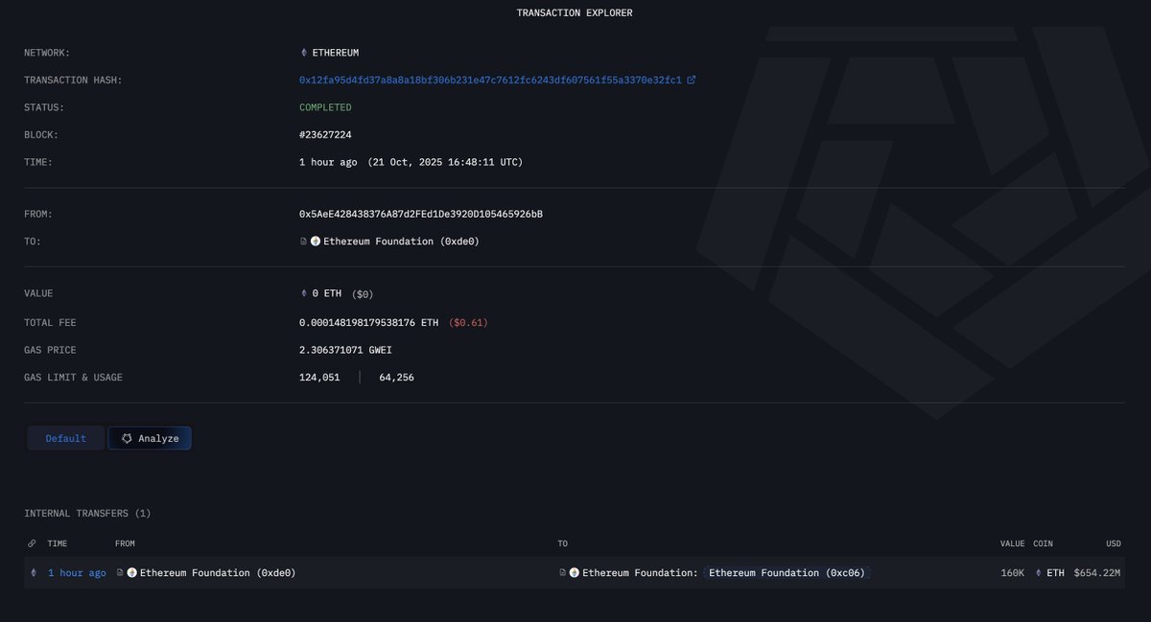Click the ETH coin icon in transfers row

(1039, 573)
